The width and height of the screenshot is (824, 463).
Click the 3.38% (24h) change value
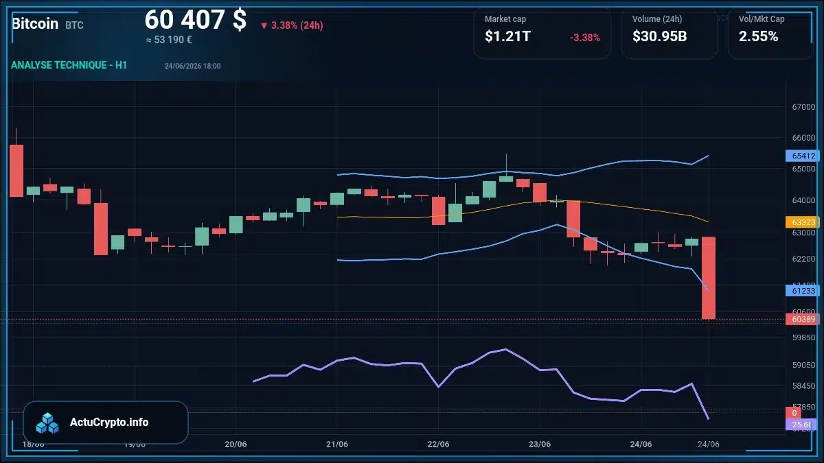pos(297,25)
